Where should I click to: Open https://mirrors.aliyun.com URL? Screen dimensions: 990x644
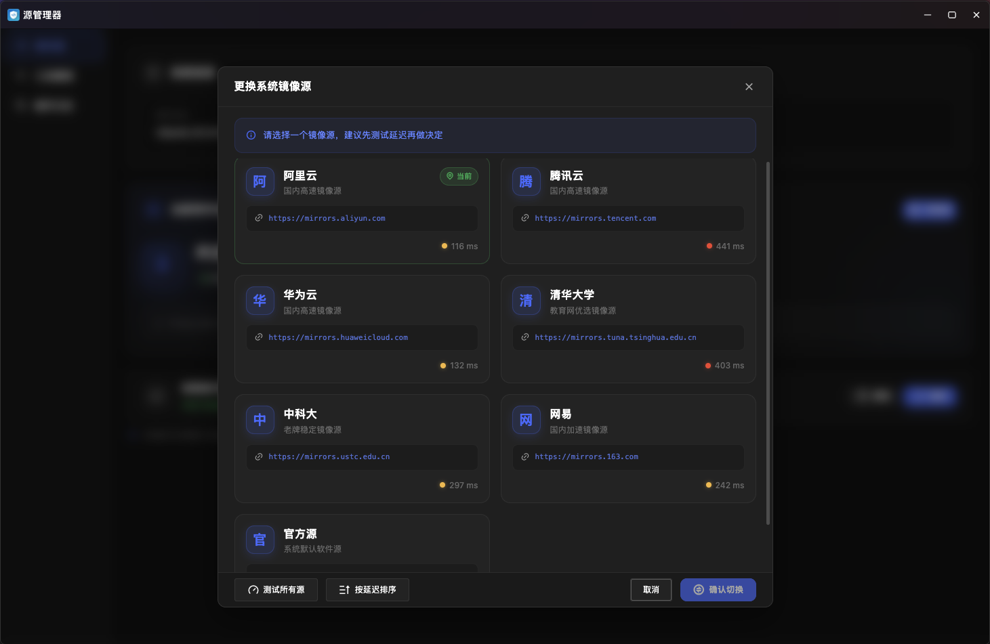[327, 218]
